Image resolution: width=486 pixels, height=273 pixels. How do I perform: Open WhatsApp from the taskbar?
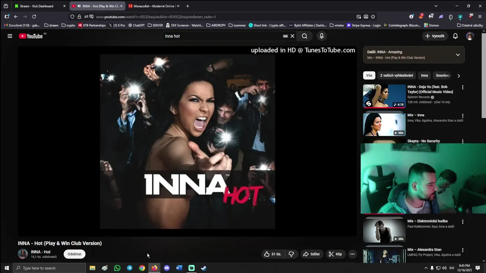[117, 268]
